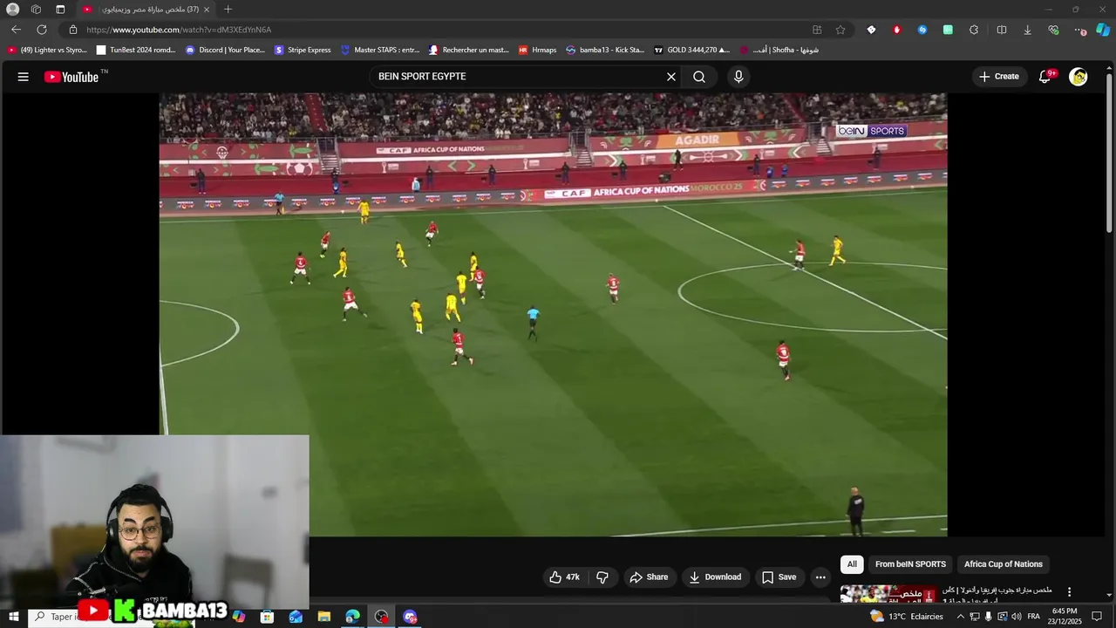This screenshot has height=628, width=1116.
Task: Open the Master STAPS bookmark
Action: (x=380, y=50)
